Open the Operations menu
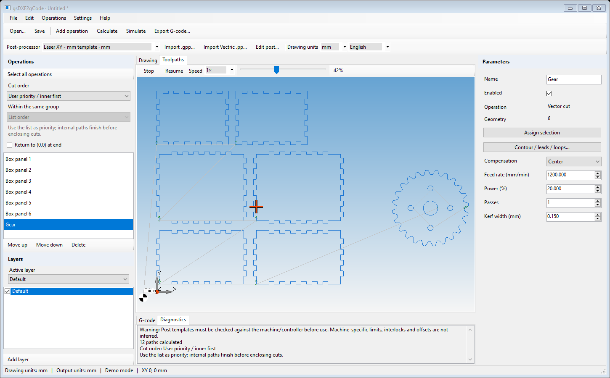The width and height of the screenshot is (610, 378). click(54, 18)
